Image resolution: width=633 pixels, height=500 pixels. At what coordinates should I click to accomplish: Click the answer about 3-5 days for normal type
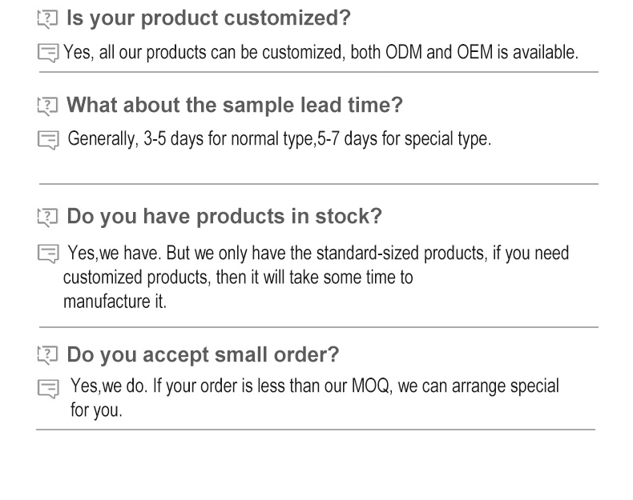pyautogui.click(x=279, y=138)
